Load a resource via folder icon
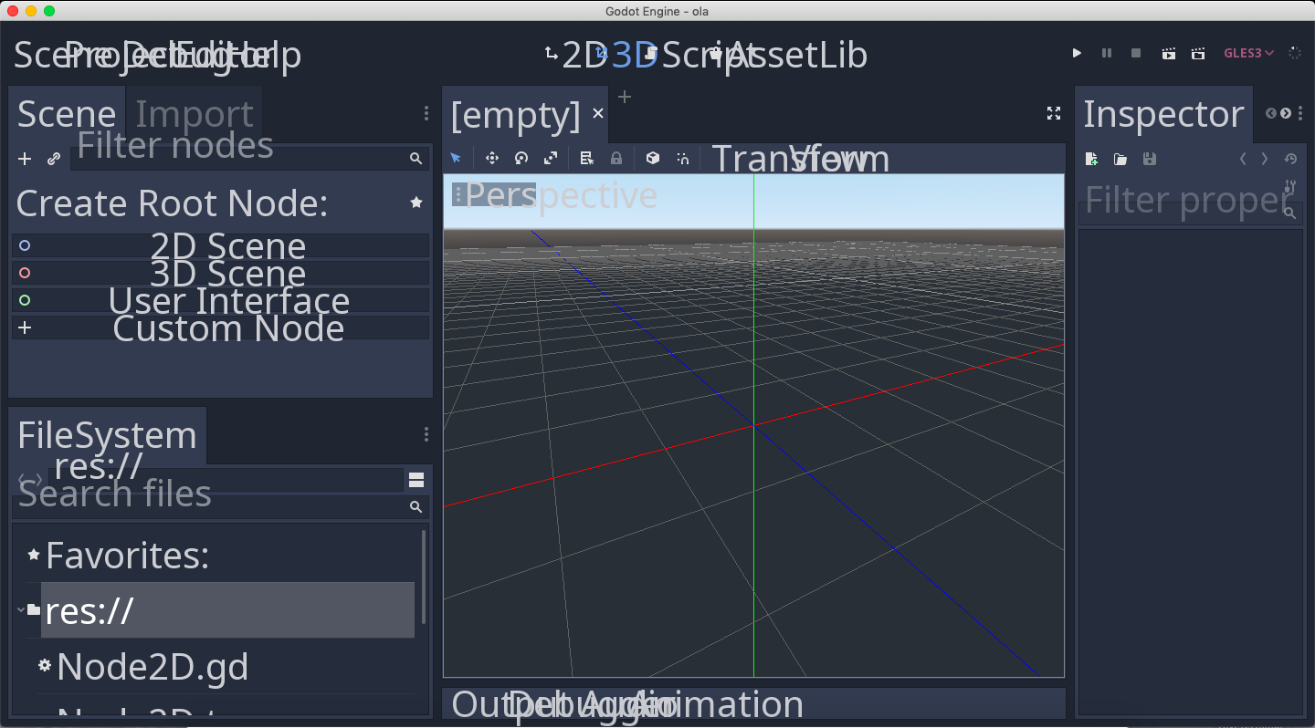The image size is (1315, 728). (x=1120, y=159)
